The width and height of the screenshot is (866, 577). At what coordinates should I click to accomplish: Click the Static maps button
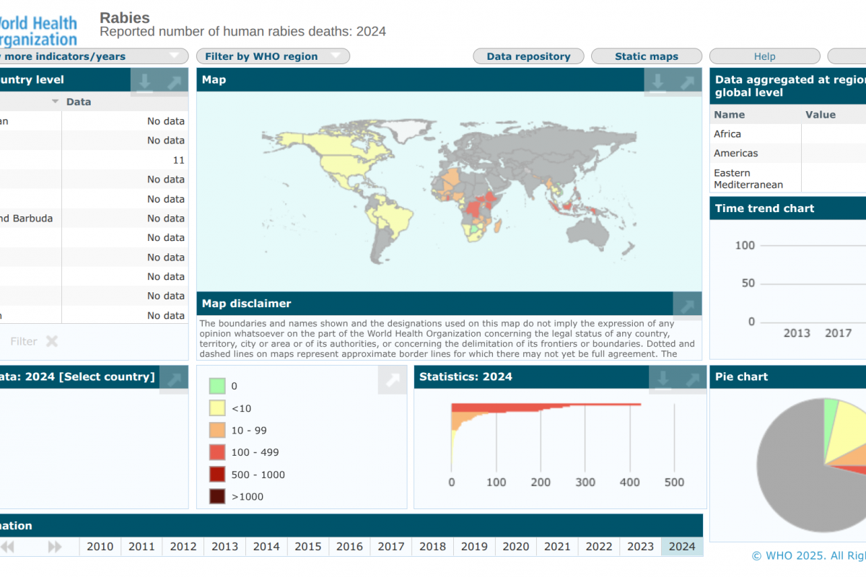point(646,56)
